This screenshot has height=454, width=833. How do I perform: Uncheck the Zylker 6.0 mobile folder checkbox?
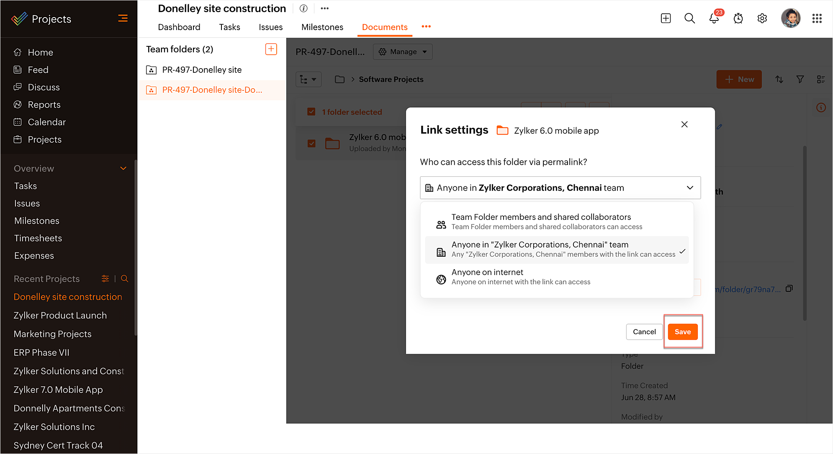[311, 143]
